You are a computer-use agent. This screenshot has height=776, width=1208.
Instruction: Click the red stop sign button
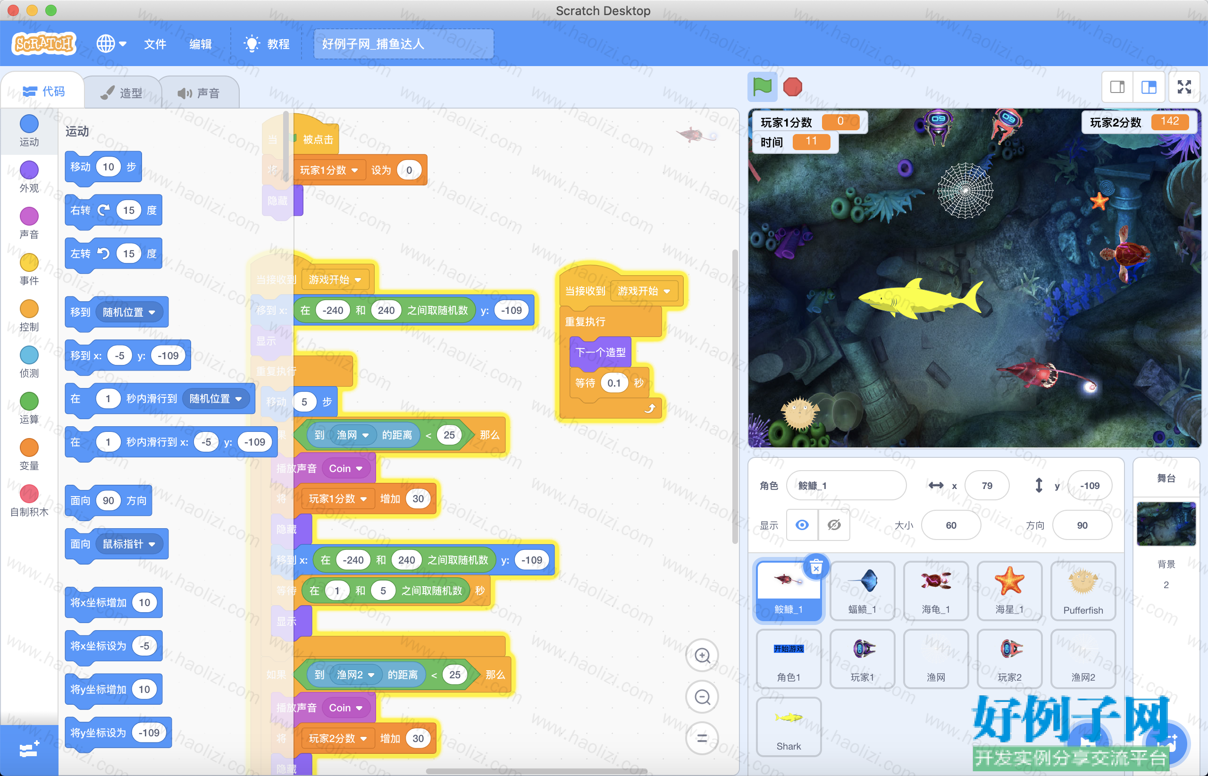tap(792, 87)
